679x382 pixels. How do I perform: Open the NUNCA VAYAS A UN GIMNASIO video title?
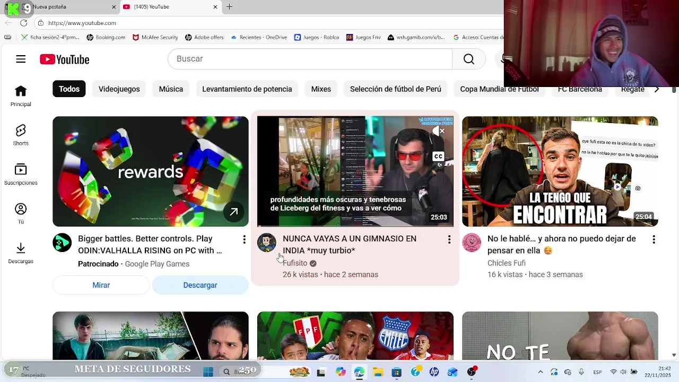click(350, 245)
